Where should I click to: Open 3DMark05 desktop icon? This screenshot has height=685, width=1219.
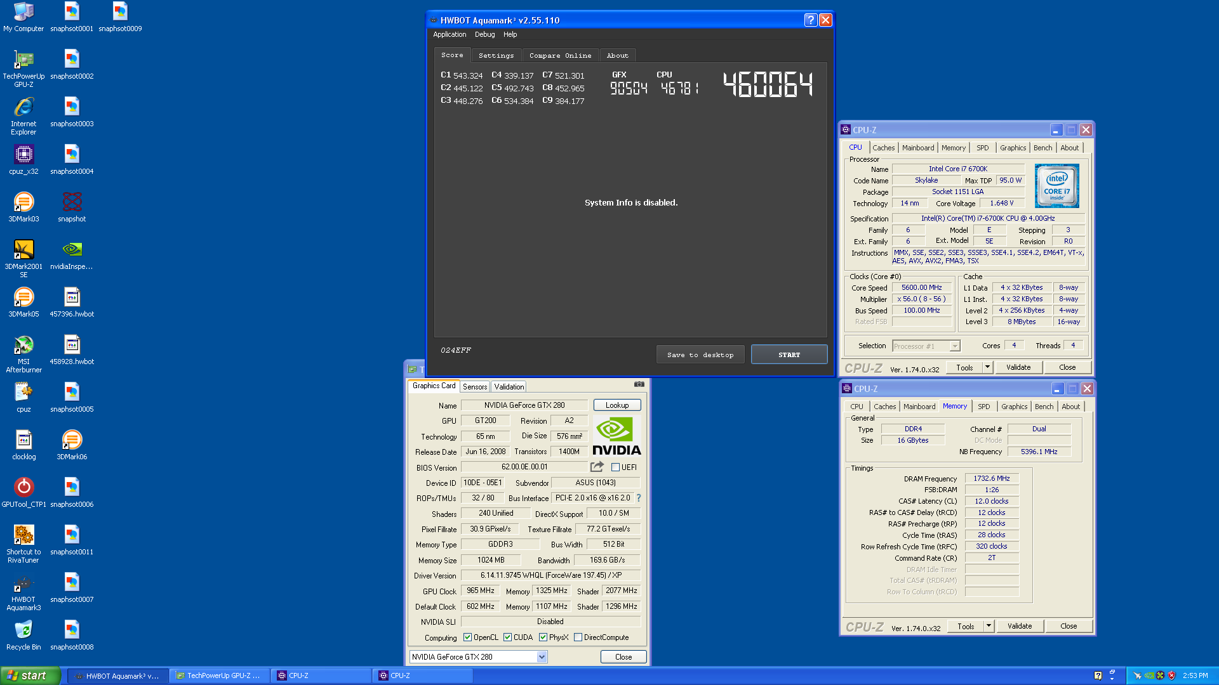[23, 303]
